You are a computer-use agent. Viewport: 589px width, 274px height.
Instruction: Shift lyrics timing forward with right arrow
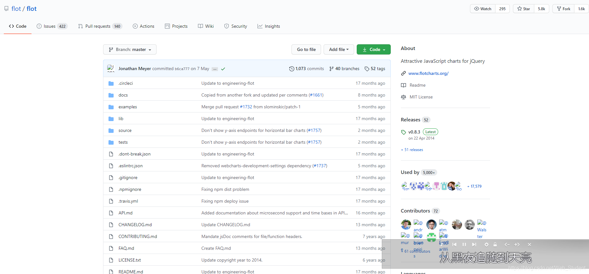click(x=517, y=245)
